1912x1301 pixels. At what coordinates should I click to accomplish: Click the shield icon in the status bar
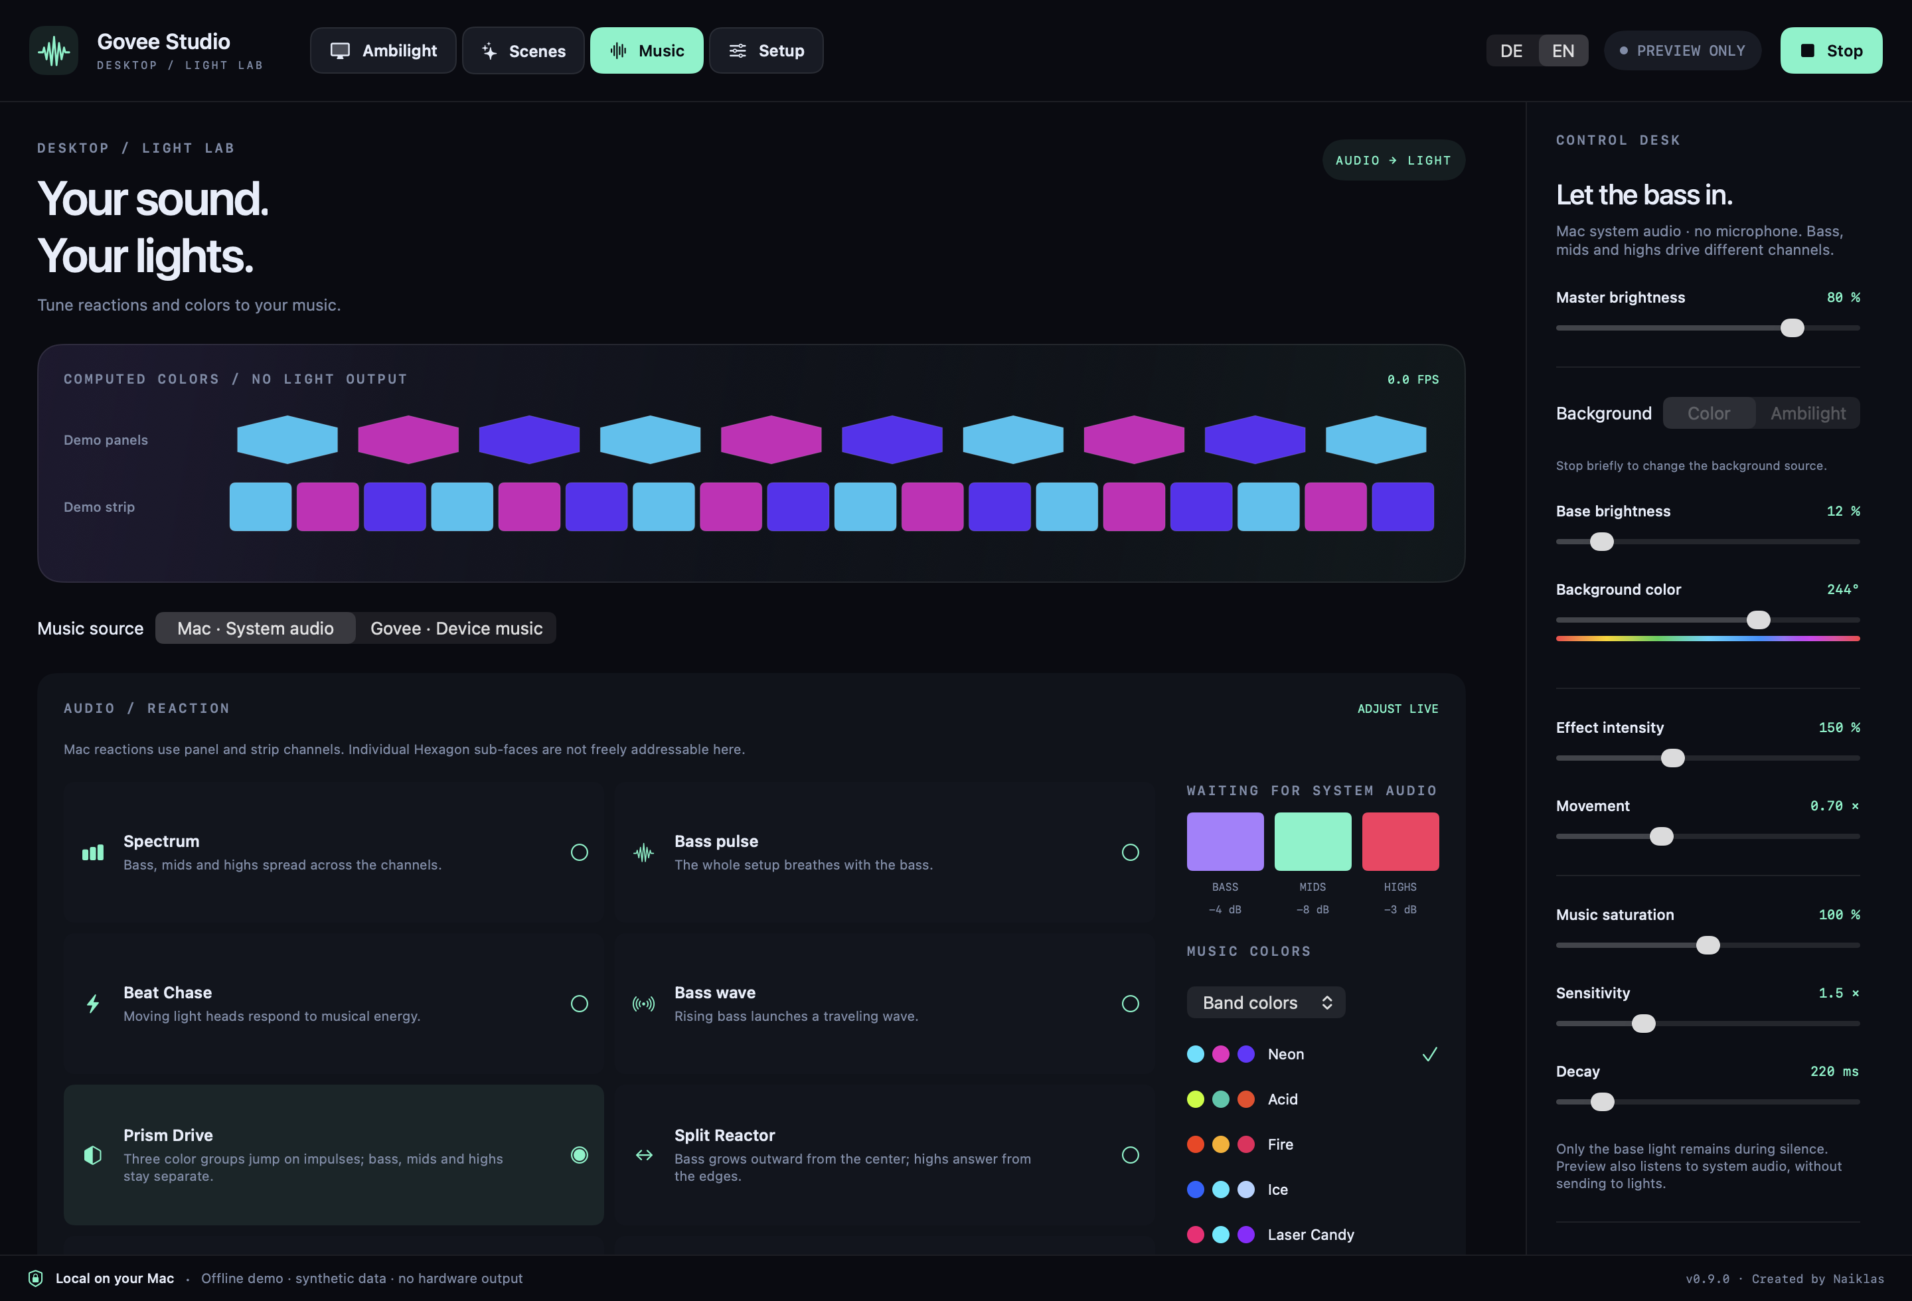tap(35, 1278)
